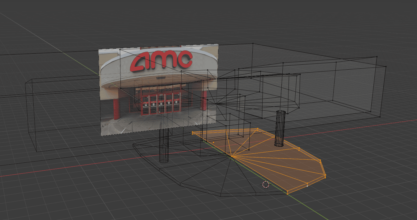Click the 3D cursor crosshair

266,184
